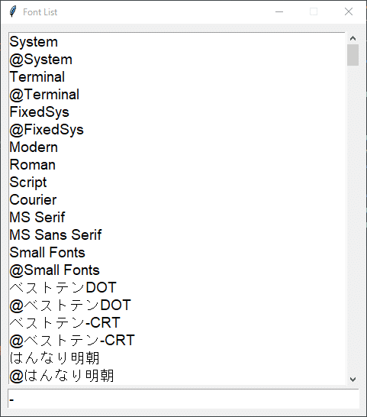Image resolution: width=367 pixels, height=417 pixels.
Task: Select the @はんなり明朝 font
Action: (x=177, y=375)
